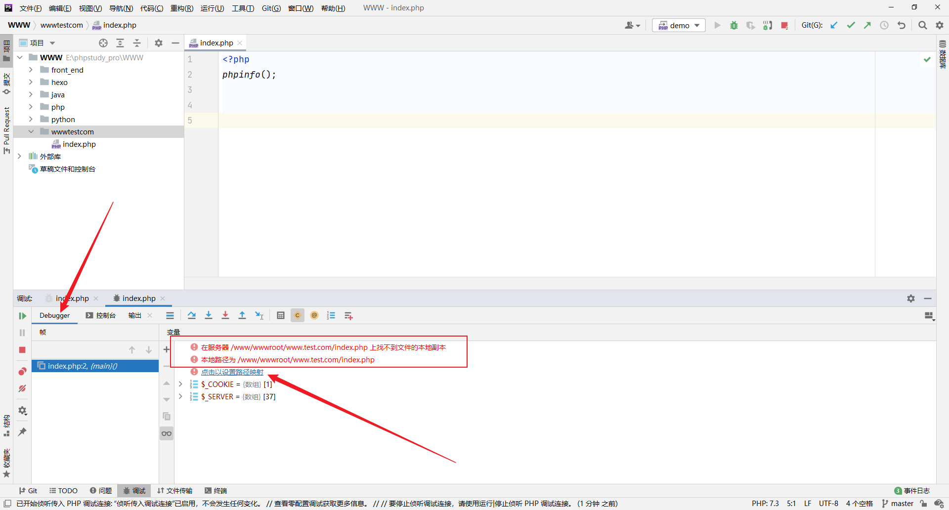Open the user account dropdown
Image resolution: width=949 pixels, height=510 pixels.
pyautogui.click(x=632, y=25)
